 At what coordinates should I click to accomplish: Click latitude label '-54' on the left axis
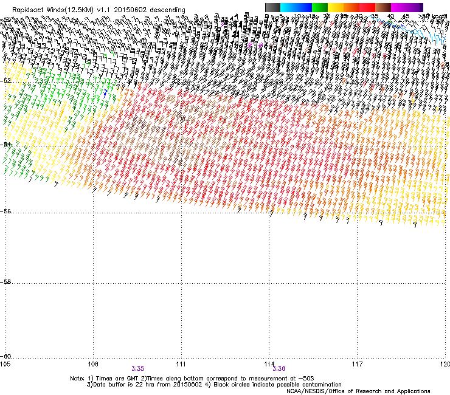[5, 144]
